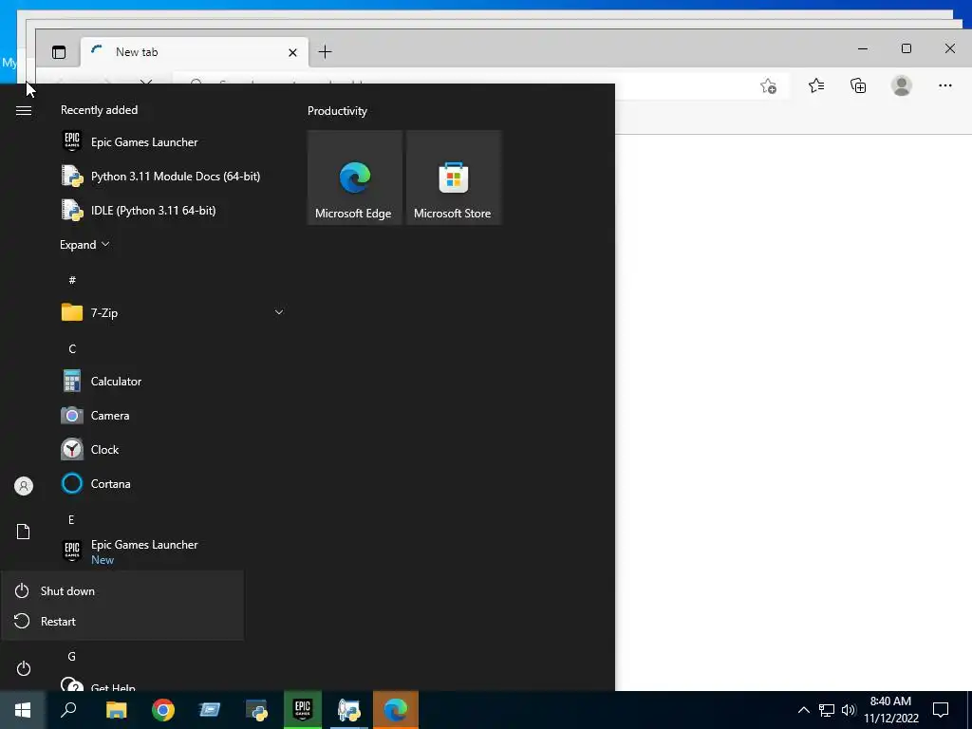The width and height of the screenshot is (972, 729).
Task: Open the clock and date flyout
Action: pos(890,710)
